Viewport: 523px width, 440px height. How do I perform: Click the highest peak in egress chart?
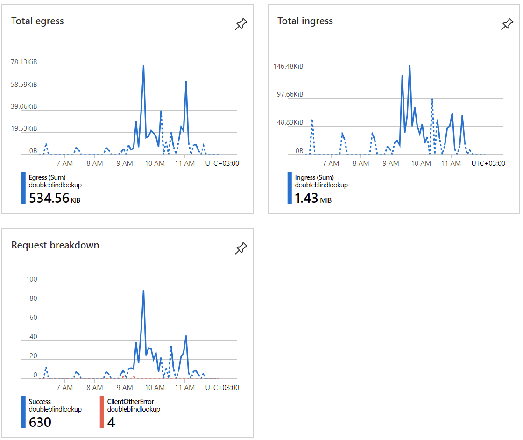pos(143,66)
